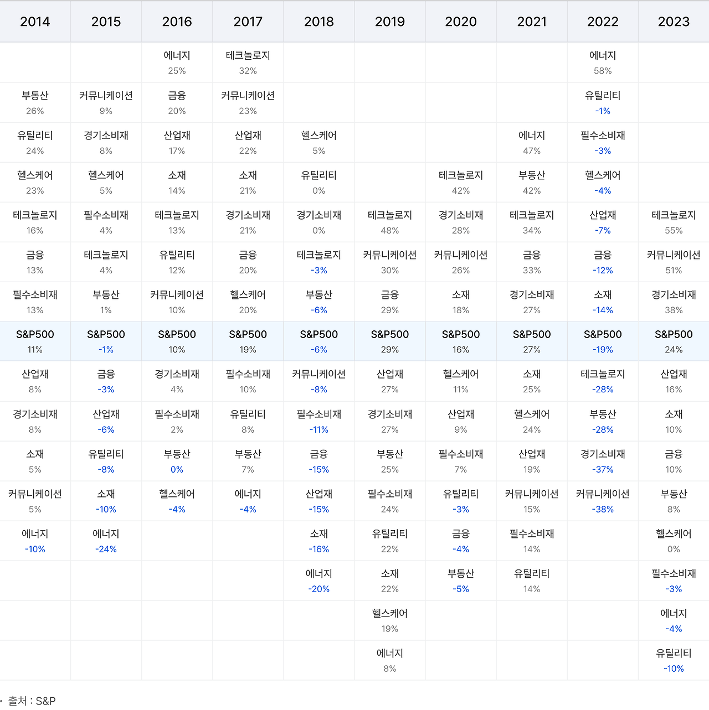
Task: Click the 2023 column header
Action: pyautogui.click(x=674, y=22)
